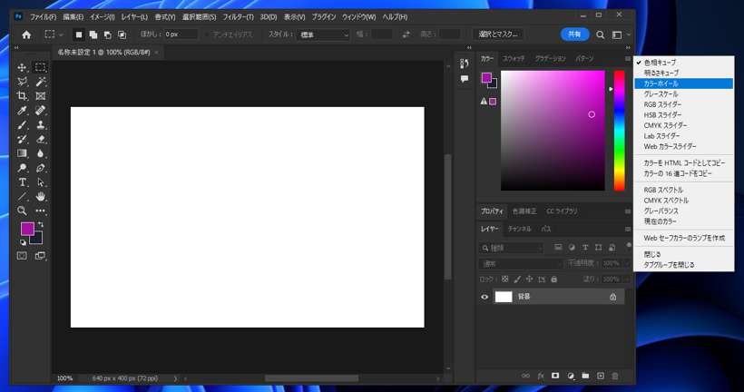Open the 塗り fill dropdown arrow
The height and width of the screenshot is (392, 744).
coord(627,279)
